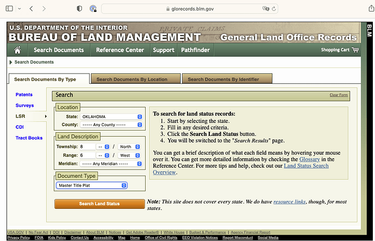Go to home via house icon

click(x=17, y=50)
